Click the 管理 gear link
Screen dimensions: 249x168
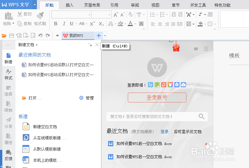pyautogui.click(x=86, y=98)
